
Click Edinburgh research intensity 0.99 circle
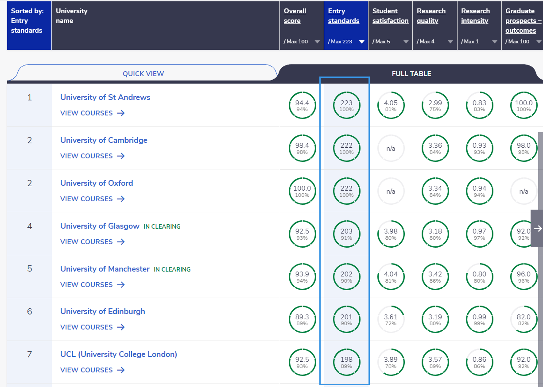[479, 319]
